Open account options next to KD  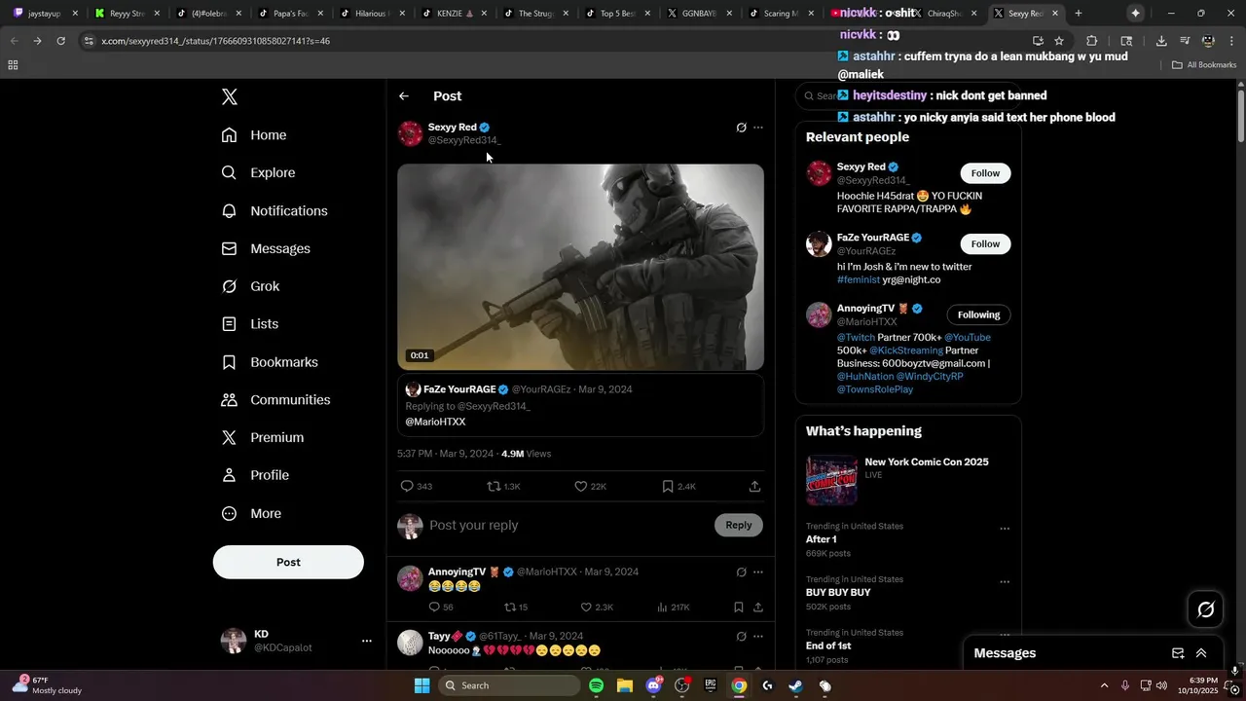(367, 641)
